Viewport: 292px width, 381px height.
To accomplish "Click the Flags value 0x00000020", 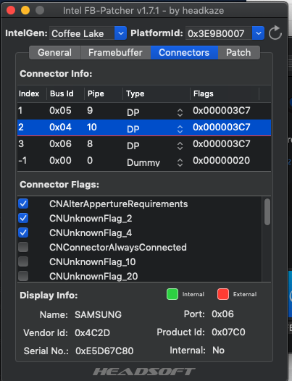I will (221, 160).
